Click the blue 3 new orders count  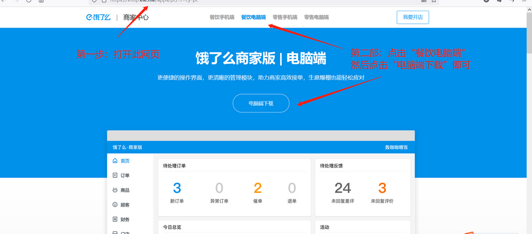[x=177, y=188]
